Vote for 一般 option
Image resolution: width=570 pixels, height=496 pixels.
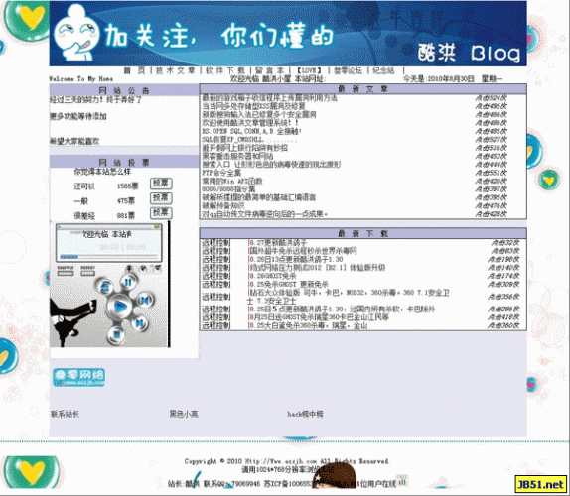click(161, 198)
